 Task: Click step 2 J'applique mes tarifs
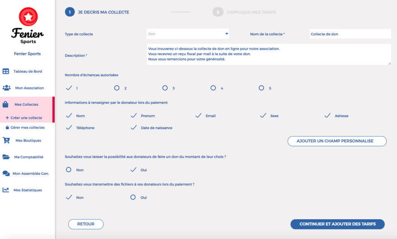coord(245,12)
